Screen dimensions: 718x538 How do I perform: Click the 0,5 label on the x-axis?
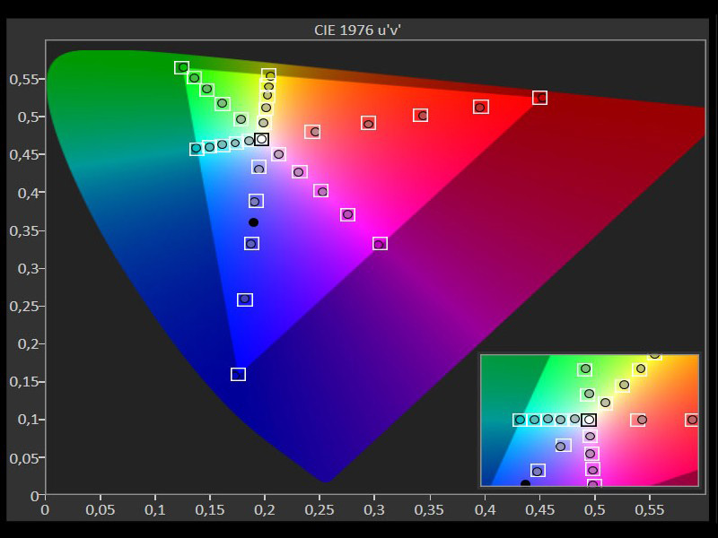click(595, 510)
